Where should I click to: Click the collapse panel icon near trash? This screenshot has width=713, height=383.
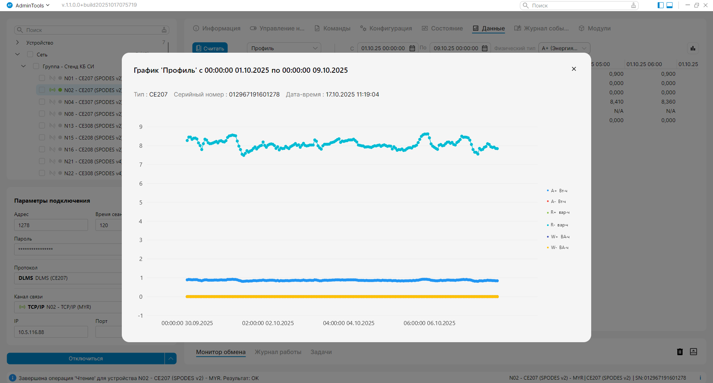pyautogui.click(x=693, y=352)
